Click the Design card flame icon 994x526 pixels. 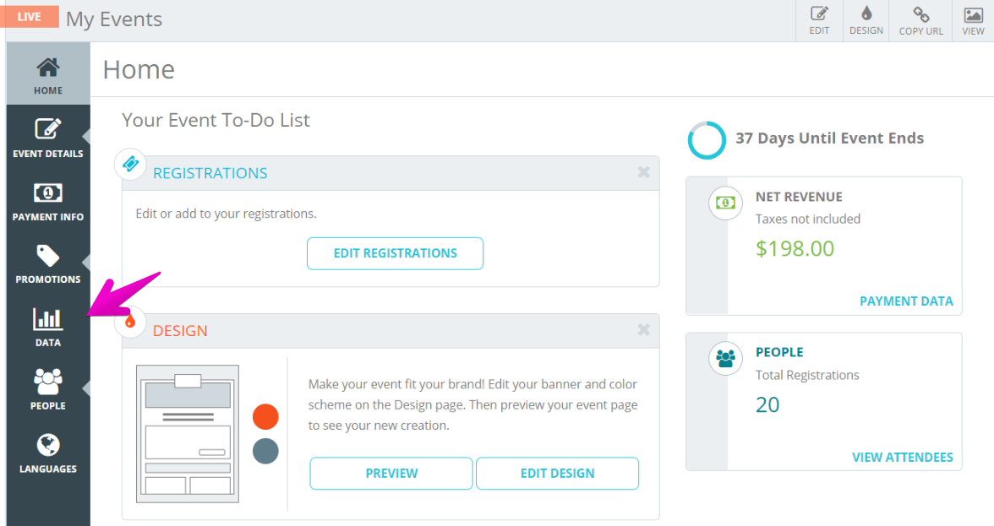coord(130,322)
